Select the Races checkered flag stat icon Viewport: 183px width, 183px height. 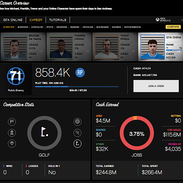[12, 122]
